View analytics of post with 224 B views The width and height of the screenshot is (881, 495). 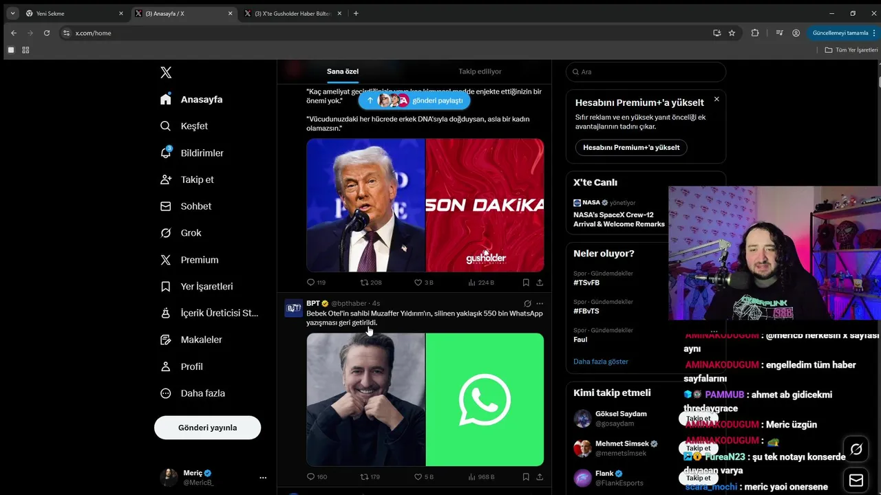(x=481, y=283)
